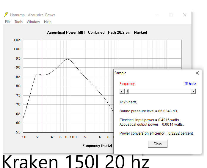The height and width of the screenshot is (168, 207).
Task: Click 'Electrical input power = 0.4216 watts.' text
Action: pyautogui.click(x=150, y=120)
